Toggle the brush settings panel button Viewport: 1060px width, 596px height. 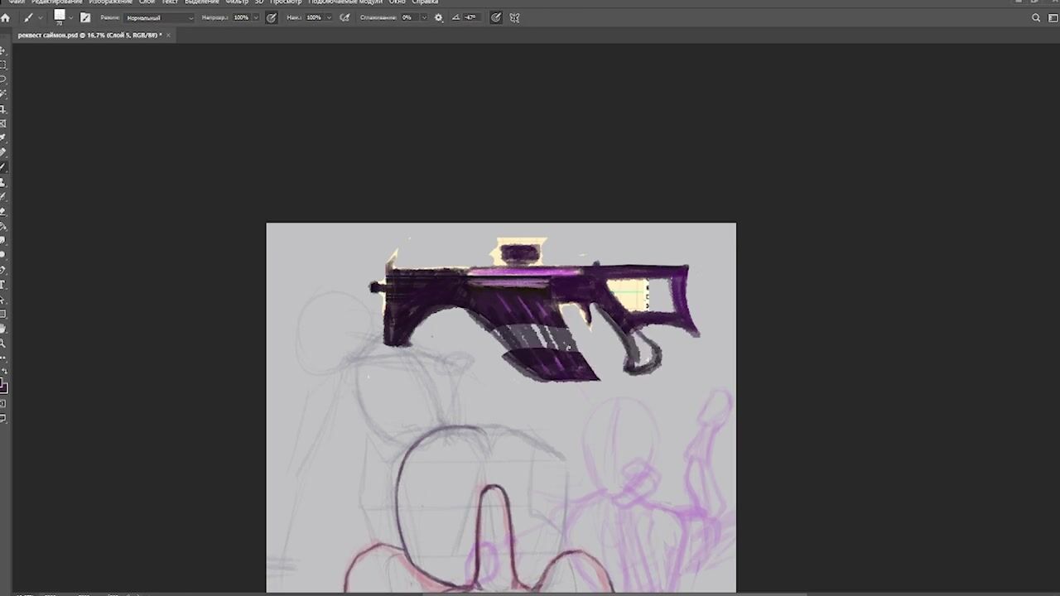point(85,17)
